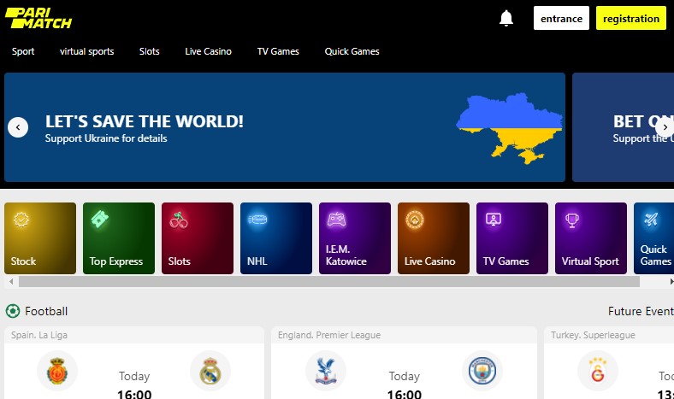Show next banner with right arrow
This screenshot has width=674, height=399.
665,127
